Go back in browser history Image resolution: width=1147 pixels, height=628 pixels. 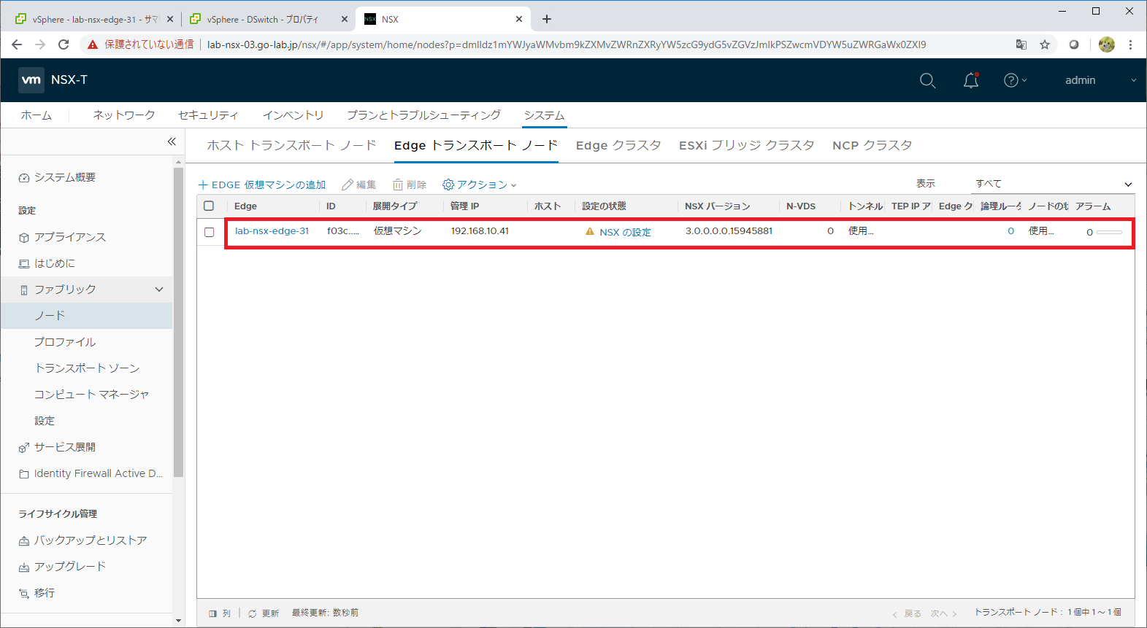17,44
